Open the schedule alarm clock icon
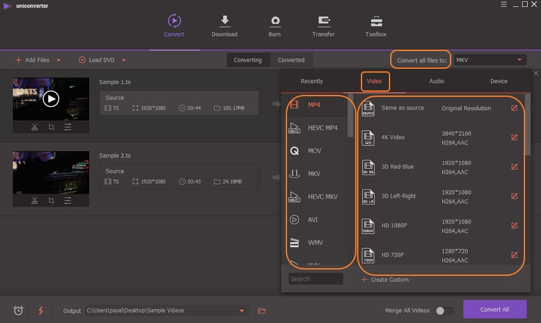 (18, 310)
